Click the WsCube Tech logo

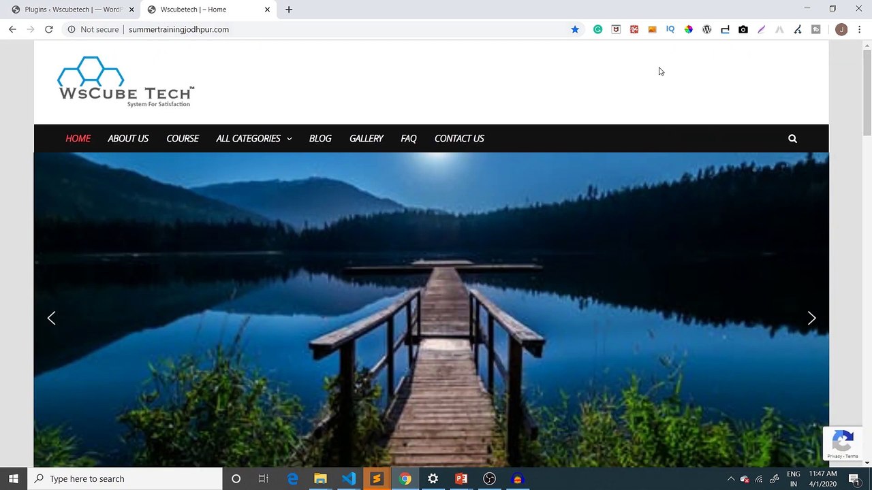(x=126, y=82)
